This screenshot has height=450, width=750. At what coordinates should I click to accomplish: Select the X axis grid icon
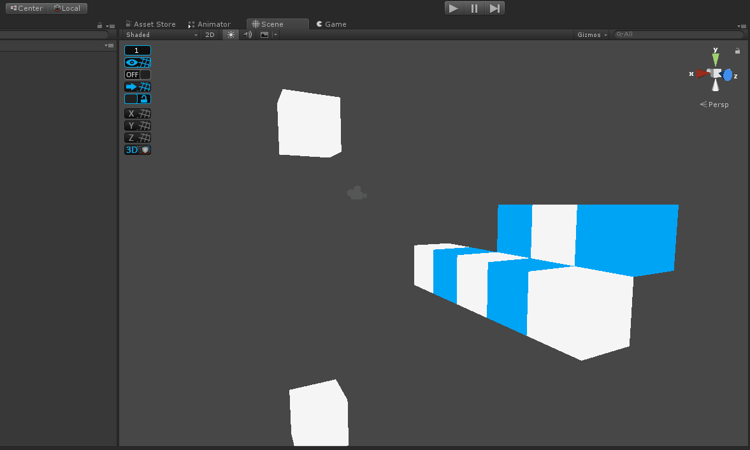138,113
